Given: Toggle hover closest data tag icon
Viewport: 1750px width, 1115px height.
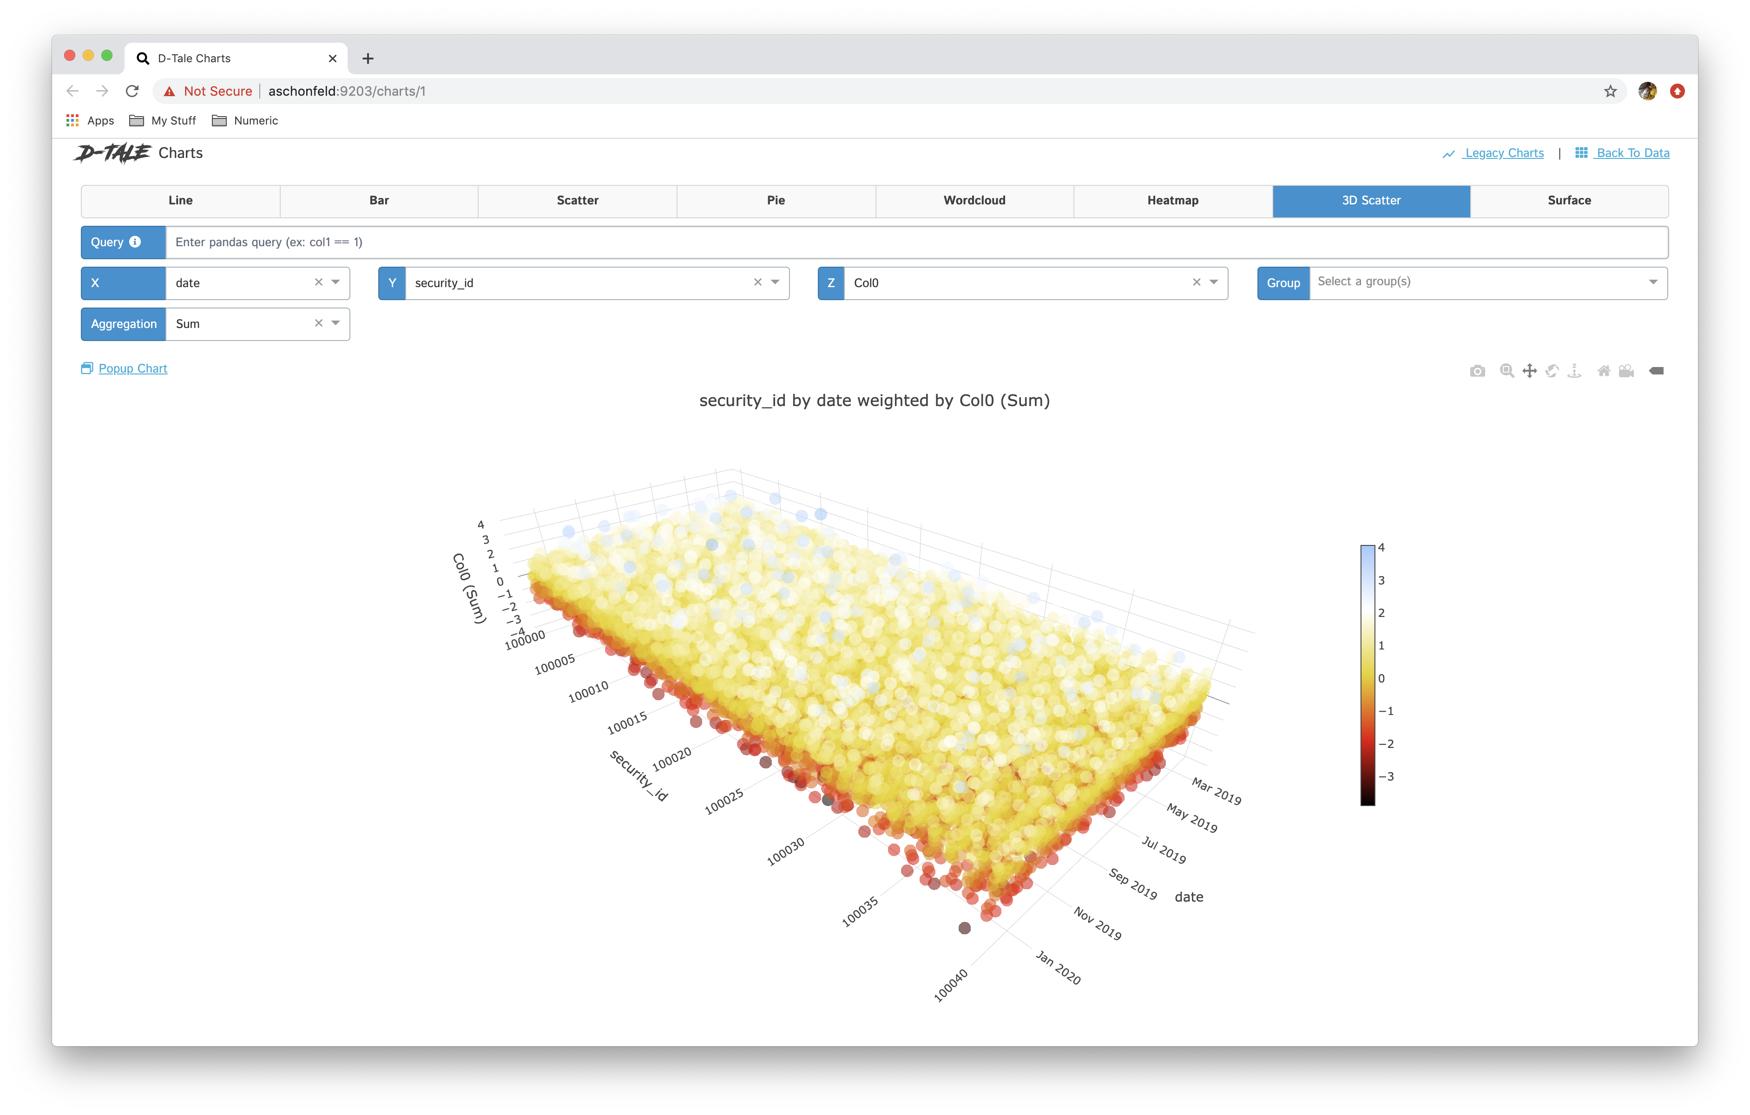Looking at the screenshot, I should pyautogui.click(x=1656, y=371).
